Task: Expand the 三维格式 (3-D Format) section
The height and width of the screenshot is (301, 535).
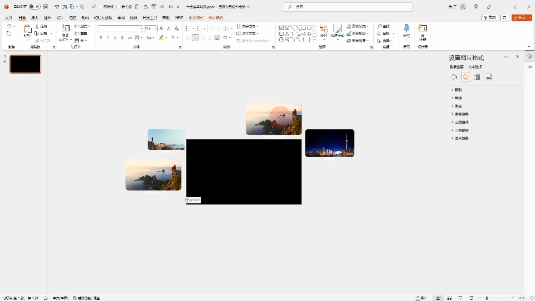Action: [x=460, y=122]
